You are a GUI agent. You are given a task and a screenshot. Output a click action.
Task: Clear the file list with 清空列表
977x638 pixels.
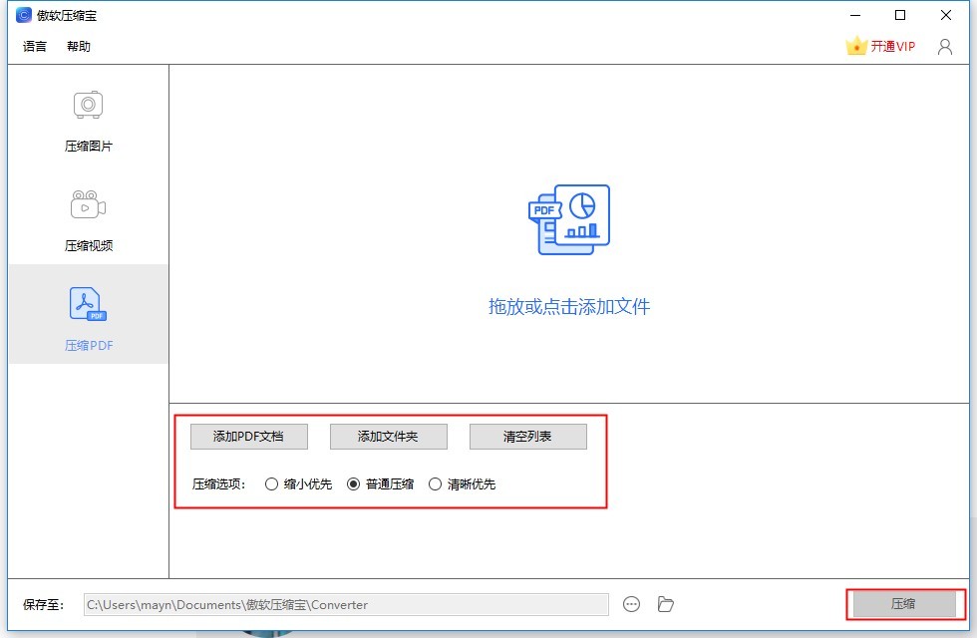(527, 436)
